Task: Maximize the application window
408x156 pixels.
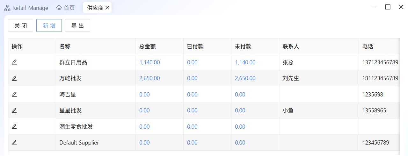Action: [388, 7]
